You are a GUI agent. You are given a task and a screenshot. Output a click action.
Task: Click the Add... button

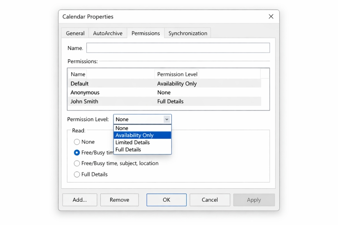tap(80, 200)
